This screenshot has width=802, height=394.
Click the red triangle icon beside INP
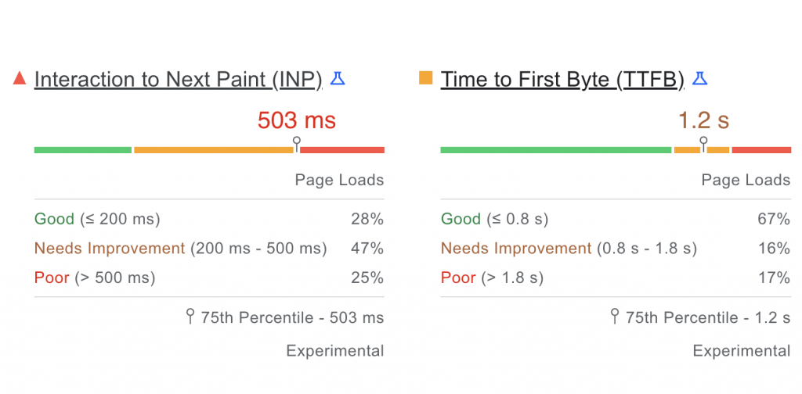20,78
